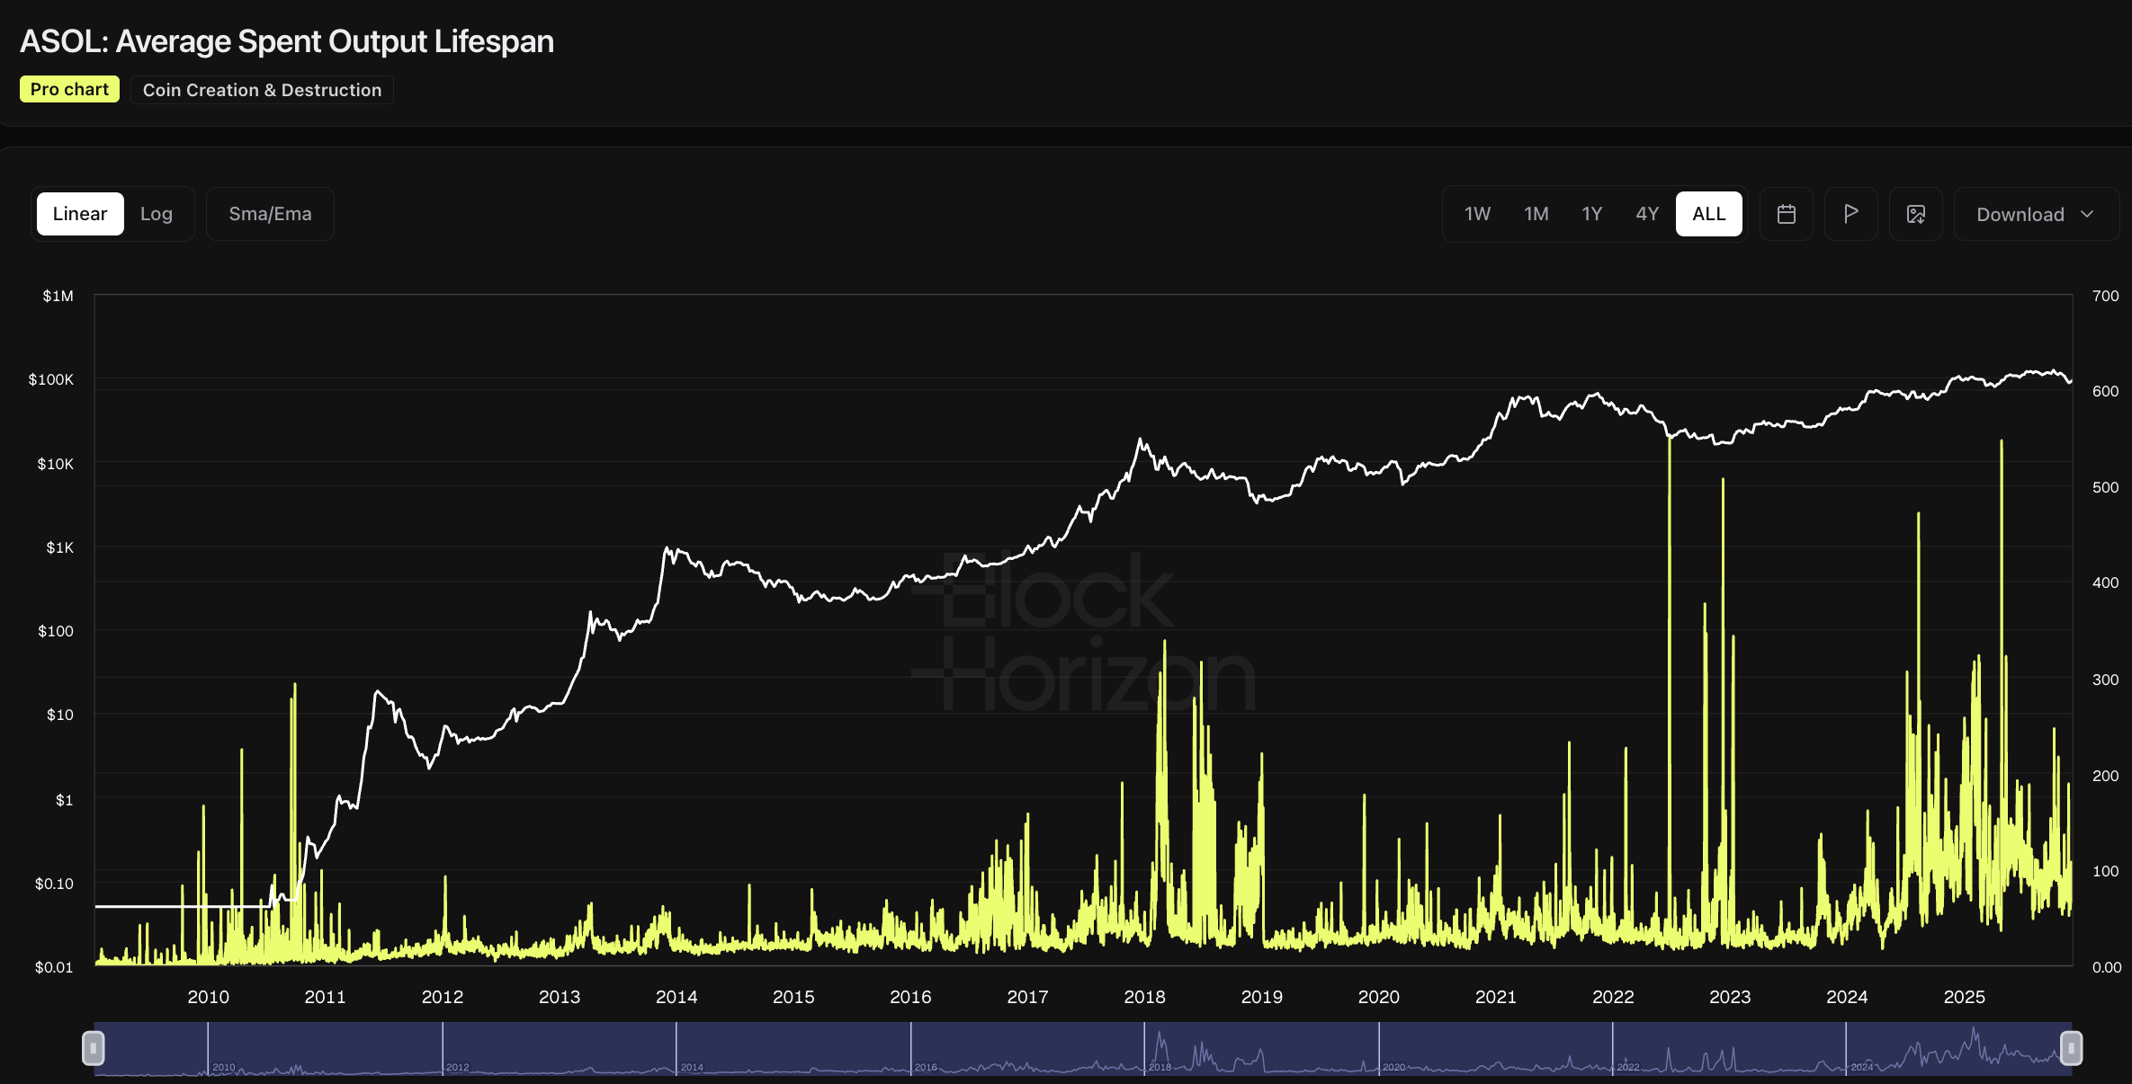Select the 1Y time range

[x=1592, y=214]
